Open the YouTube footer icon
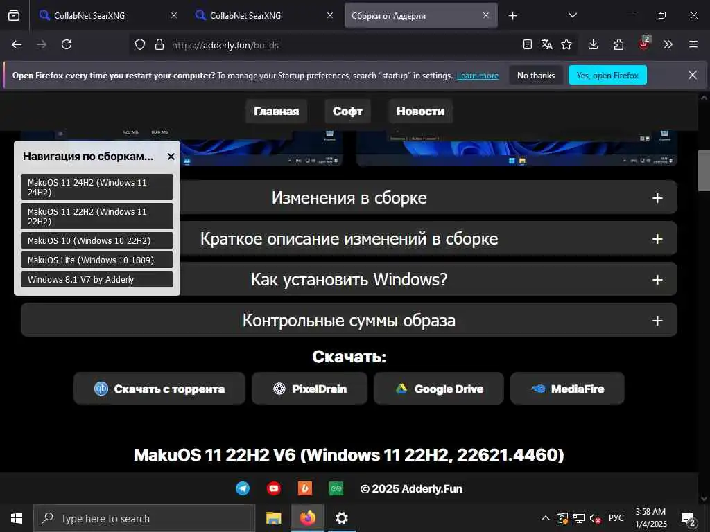This screenshot has width=710, height=532. pos(273,488)
